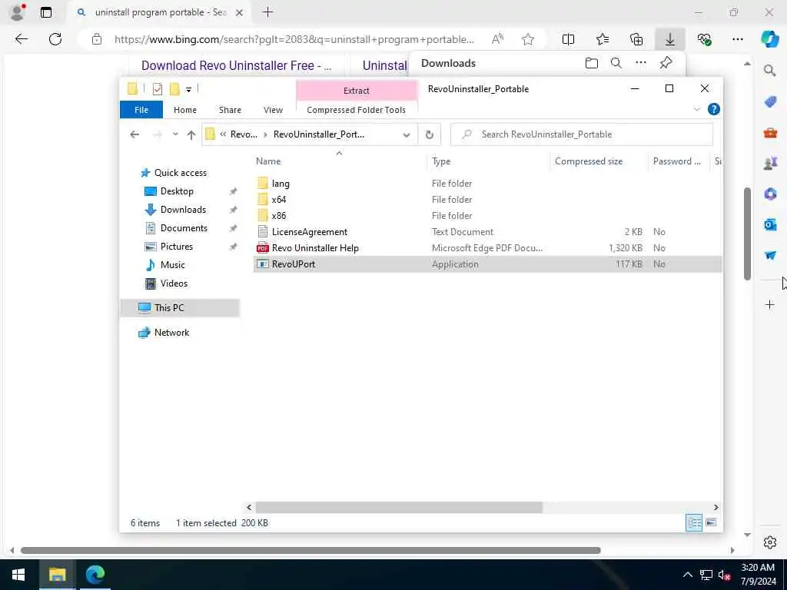Expand address bar history dropdown
Image resolution: width=787 pixels, height=590 pixels.
pos(407,134)
